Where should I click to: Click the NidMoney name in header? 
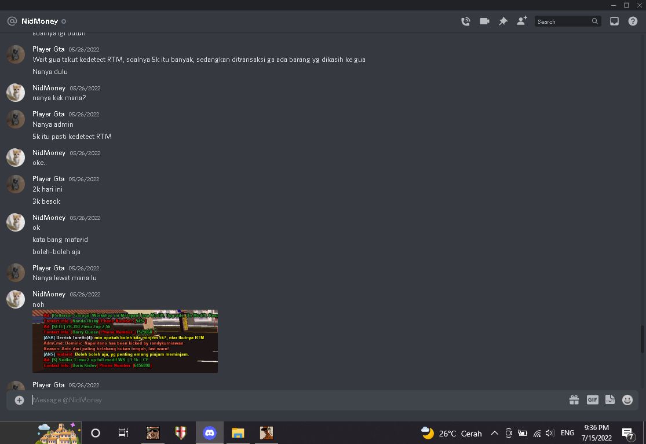coord(39,21)
